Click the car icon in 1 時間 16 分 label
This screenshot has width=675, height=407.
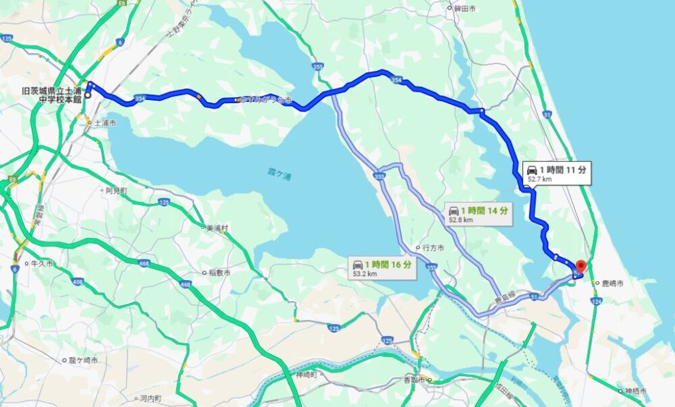[x=358, y=265]
